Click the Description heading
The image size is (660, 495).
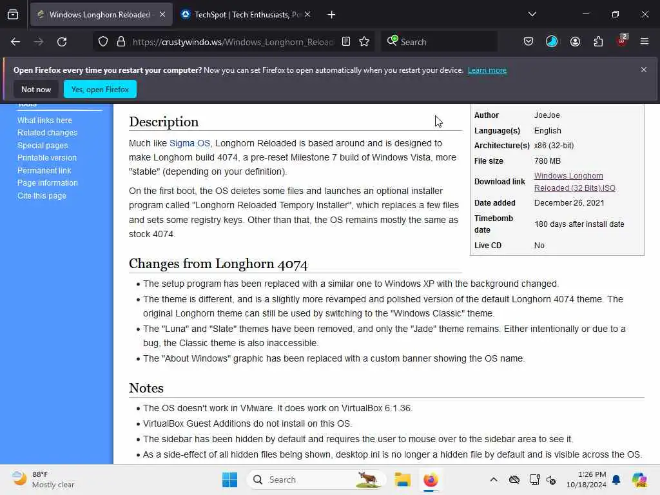click(x=164, y=122)
